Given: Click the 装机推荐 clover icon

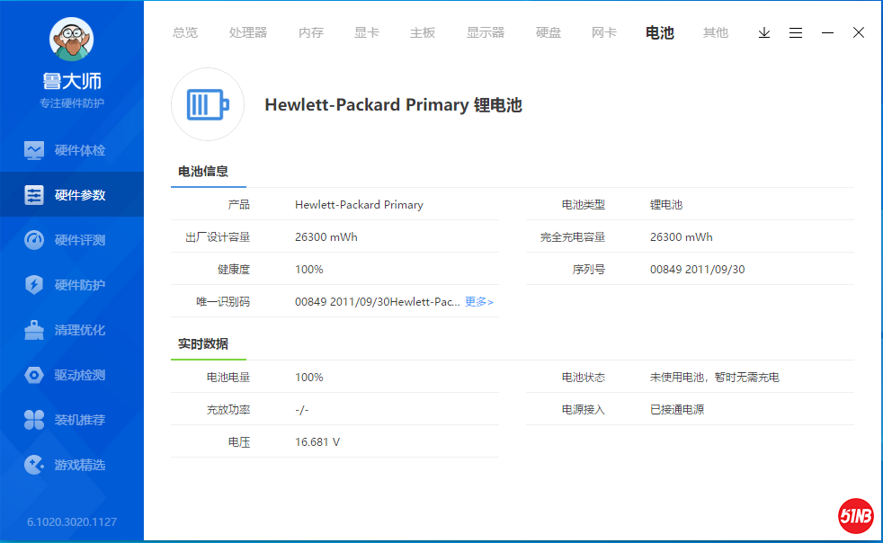Looking at the screenshot, I should [x=34, y=420].
